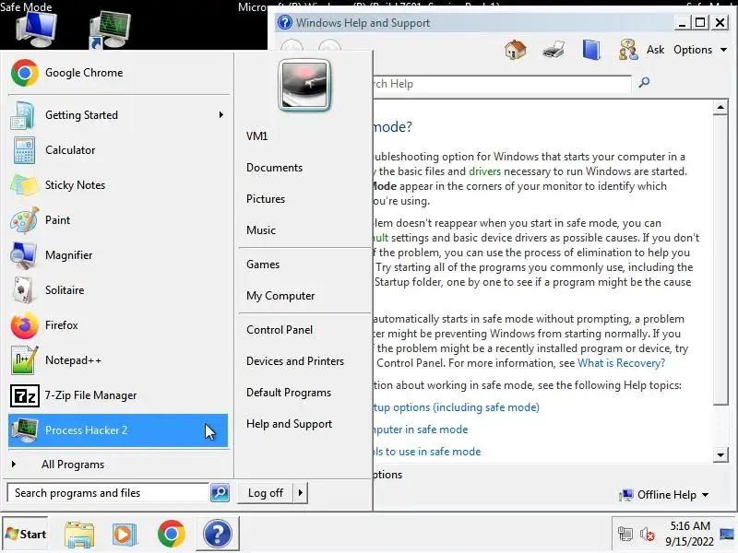738x553 pixels.
Task: Open Windows Explorer from the taskbar
Action: [79, 535]
